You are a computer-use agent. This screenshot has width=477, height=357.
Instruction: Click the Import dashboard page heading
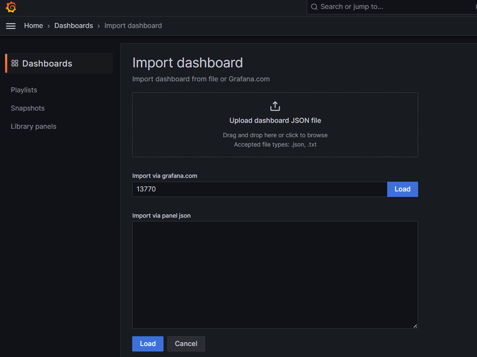187,63
